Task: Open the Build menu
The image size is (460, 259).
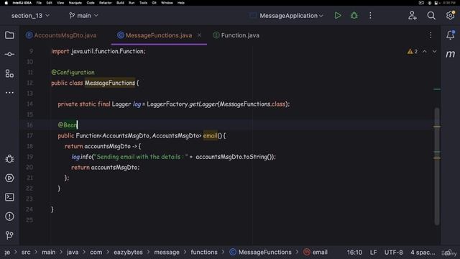Action: coord(120,3)
